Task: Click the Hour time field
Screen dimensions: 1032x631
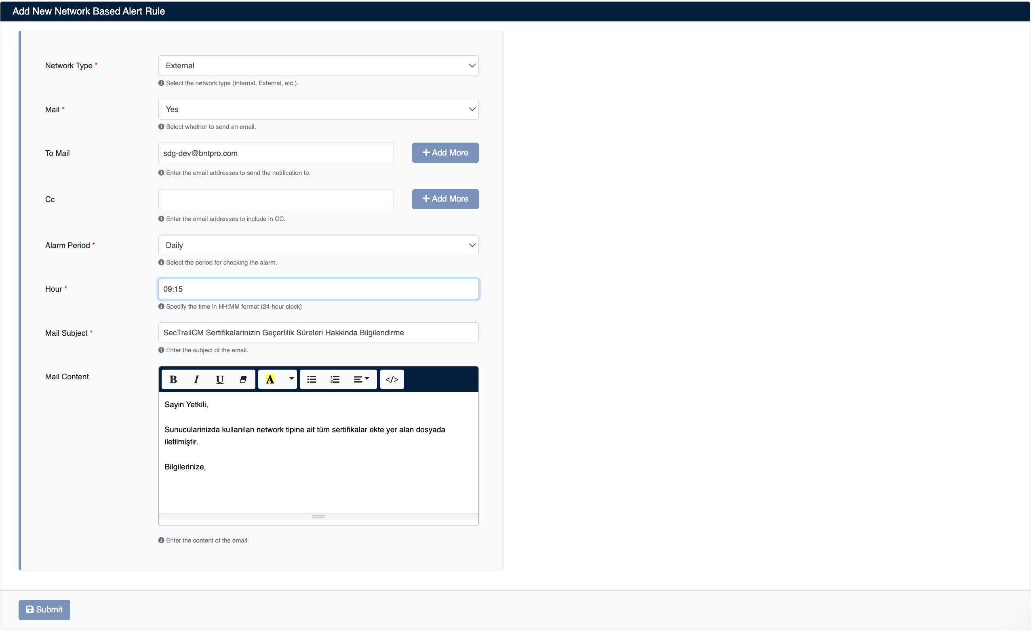Action: [x=318, y=289]
